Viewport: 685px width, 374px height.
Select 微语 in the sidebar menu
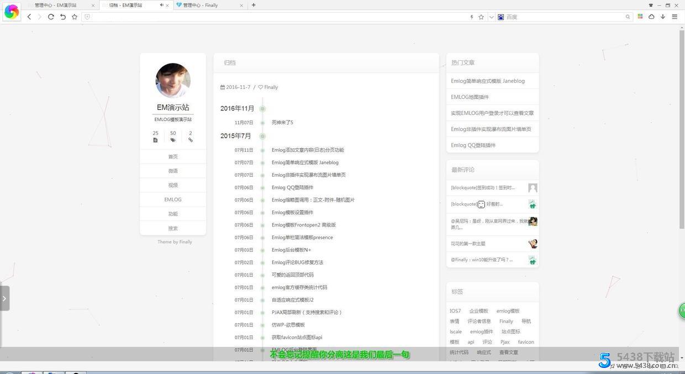click(173, 171)
